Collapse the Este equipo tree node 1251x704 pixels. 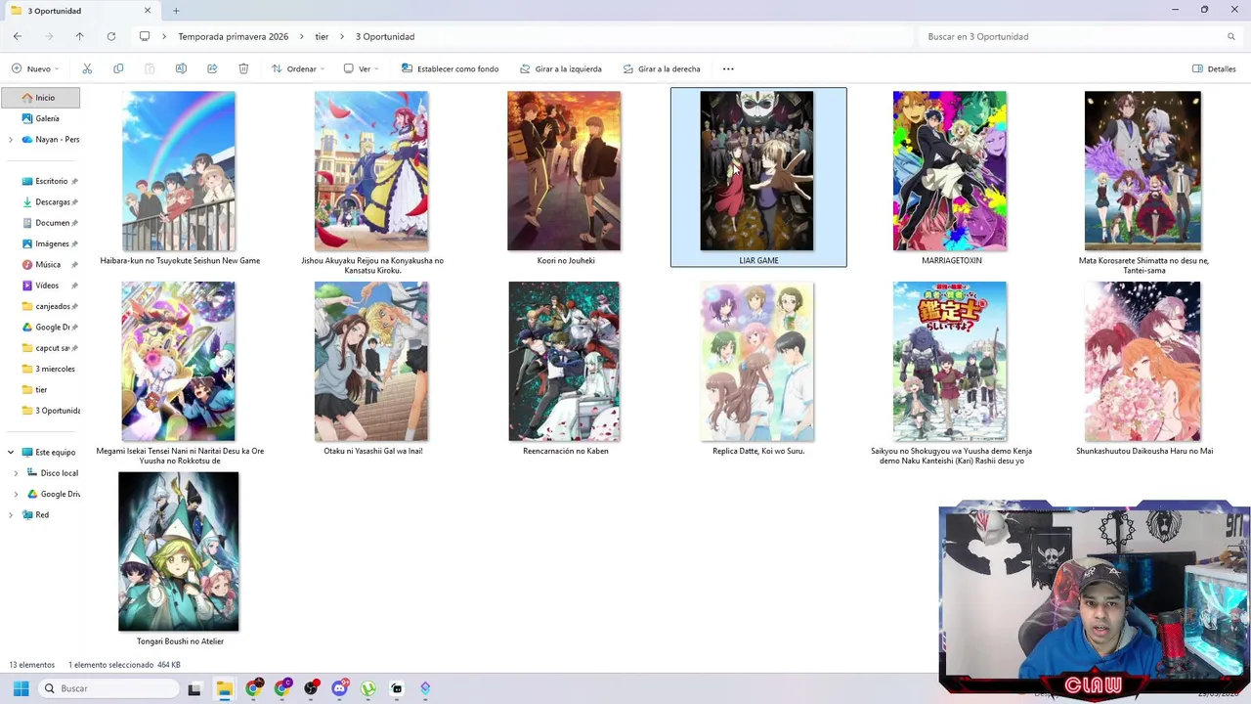11,453
